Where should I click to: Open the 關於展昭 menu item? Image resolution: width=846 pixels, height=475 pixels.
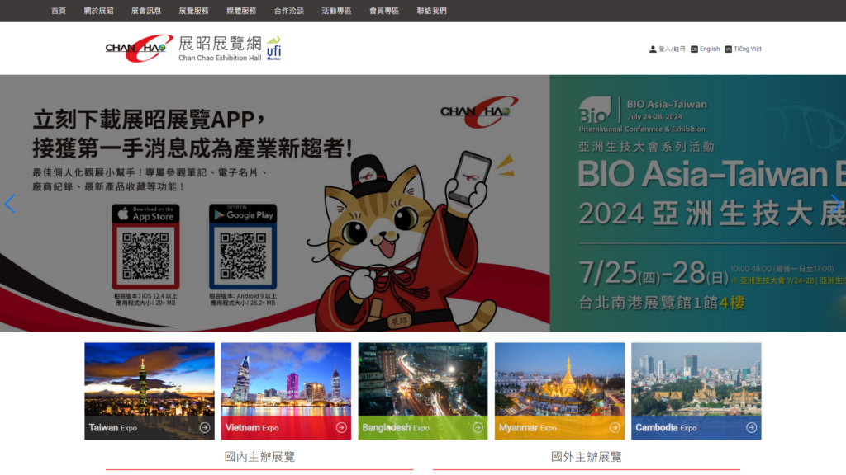pyautogui.click(x=99, y=11)
